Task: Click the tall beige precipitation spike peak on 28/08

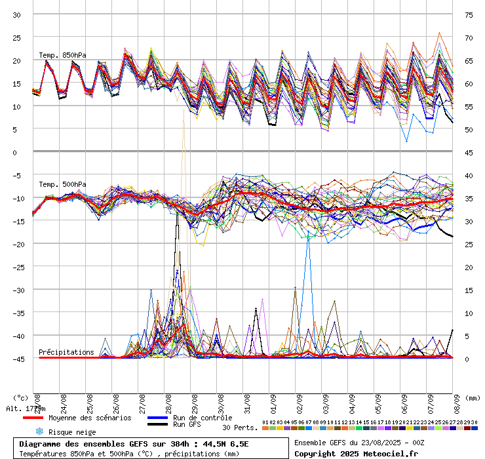Action: (184, 110)
